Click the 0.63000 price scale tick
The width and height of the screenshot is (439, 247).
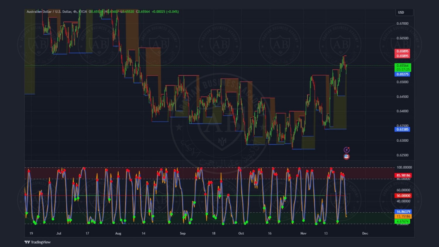tap(402, 140)
